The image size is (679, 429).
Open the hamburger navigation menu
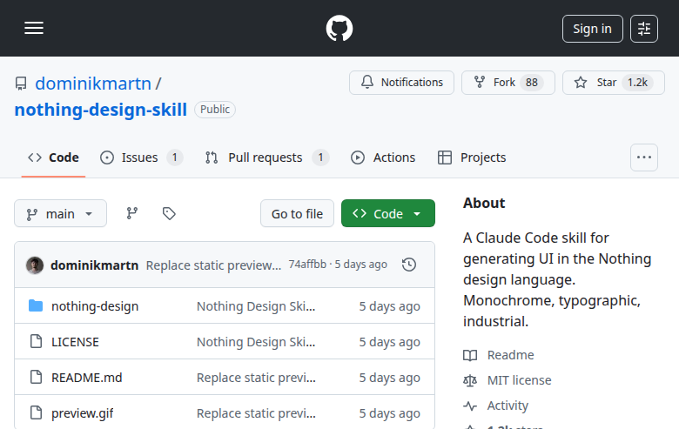point(34,28)
